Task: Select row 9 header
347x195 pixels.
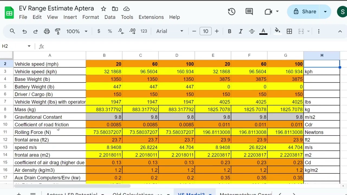Action: tap(5, 117)
